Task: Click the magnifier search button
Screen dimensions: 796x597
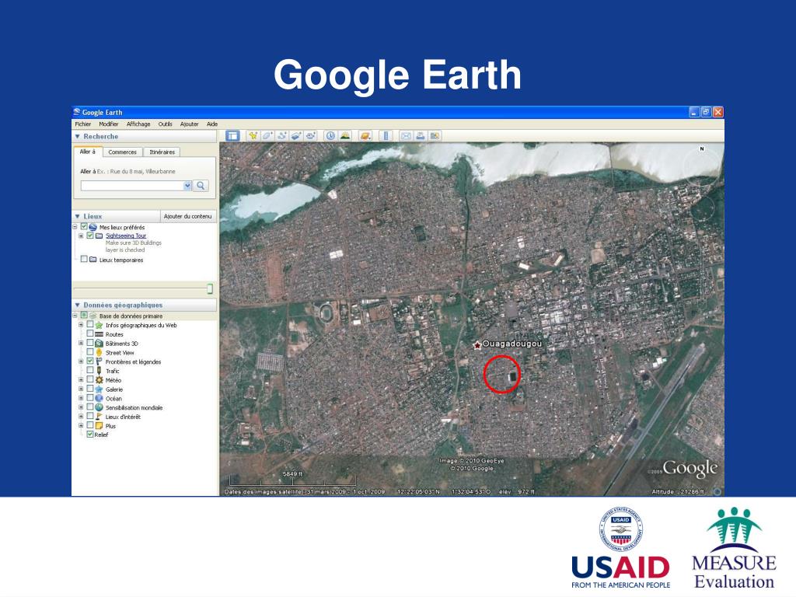Action: point(201,186)
